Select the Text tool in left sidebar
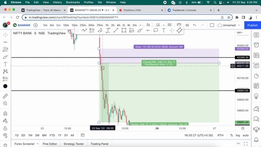The height and width of the screenshot is (147, 261). pos(5,64)
